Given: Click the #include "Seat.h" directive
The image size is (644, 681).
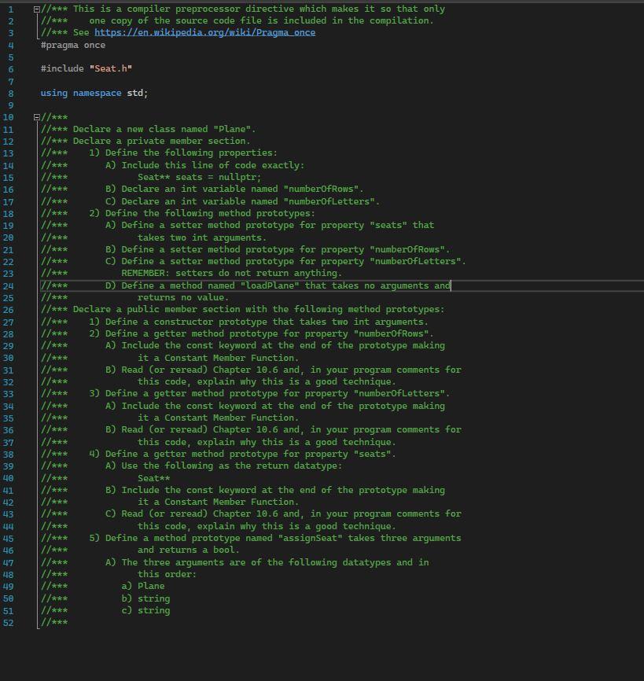Looking at the screenshot, I should tap(86, 68).
